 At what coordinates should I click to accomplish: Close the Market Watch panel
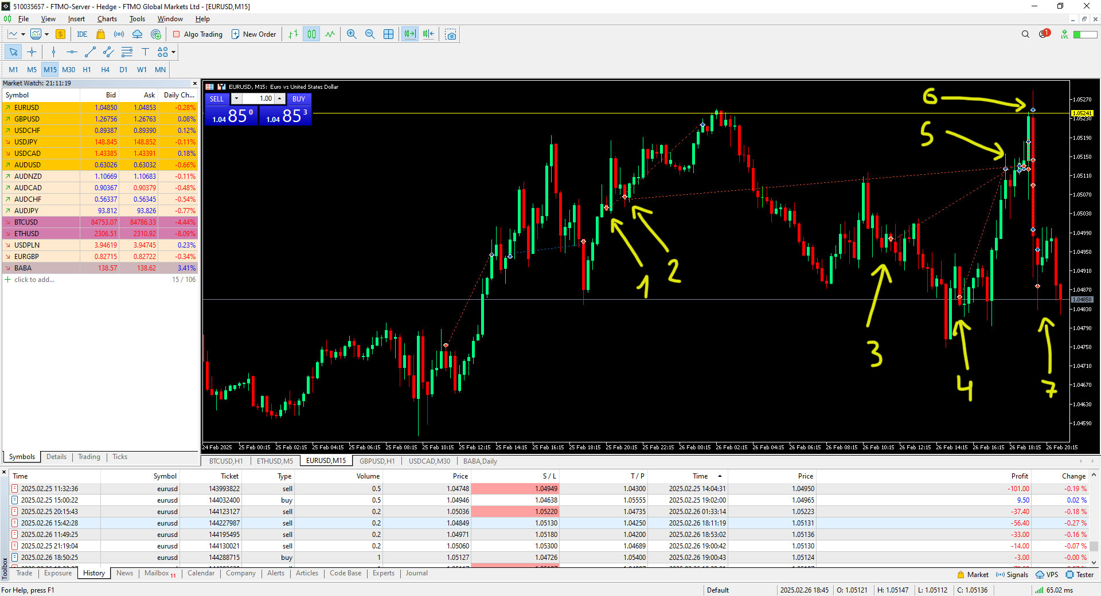[x=195, y=83]
